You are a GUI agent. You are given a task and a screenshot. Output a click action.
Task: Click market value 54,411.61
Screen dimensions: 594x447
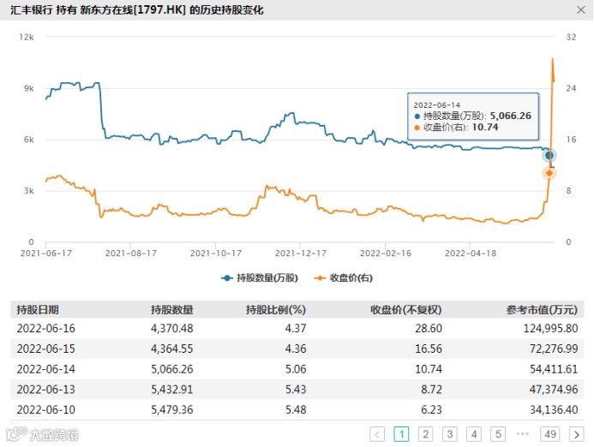pyautogui.click(x=554, y=369)
